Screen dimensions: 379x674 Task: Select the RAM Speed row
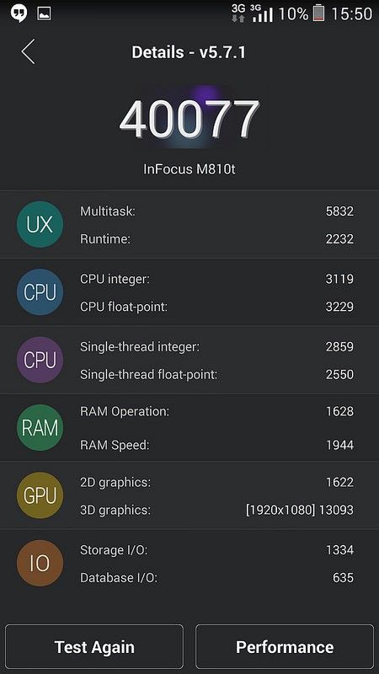pyautogui.click(x=216, y=445)
